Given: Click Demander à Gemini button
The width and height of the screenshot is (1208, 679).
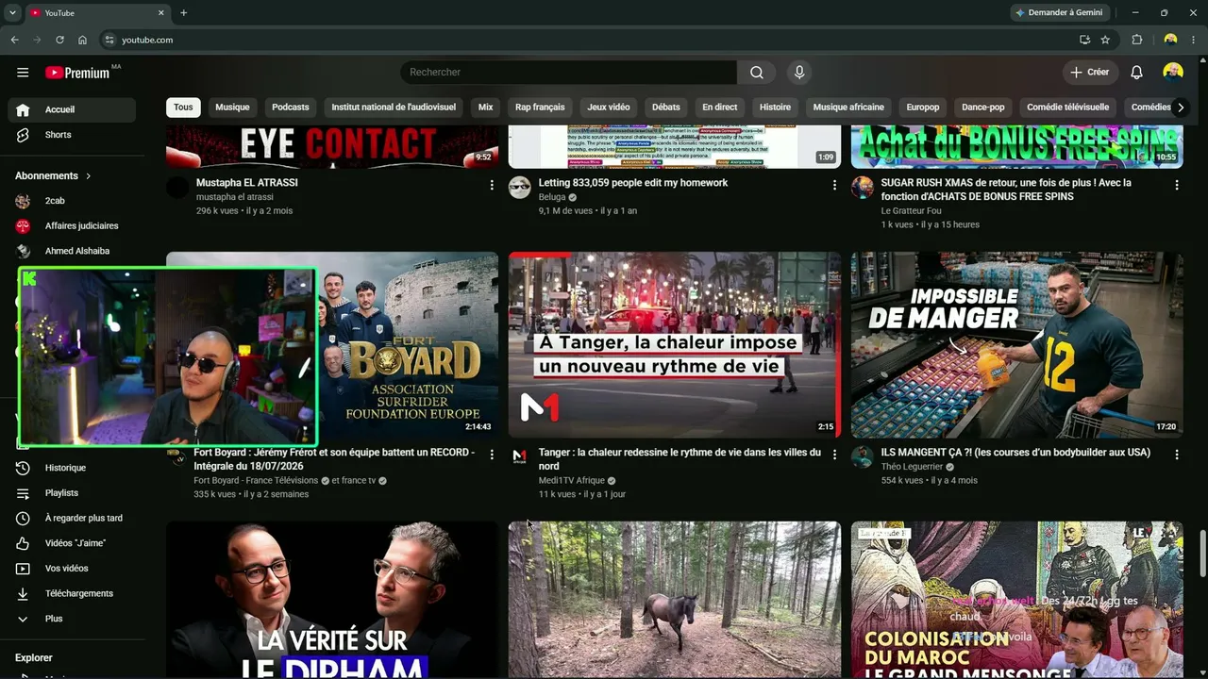Looking at the screenshot, I should click(1058, 13).
